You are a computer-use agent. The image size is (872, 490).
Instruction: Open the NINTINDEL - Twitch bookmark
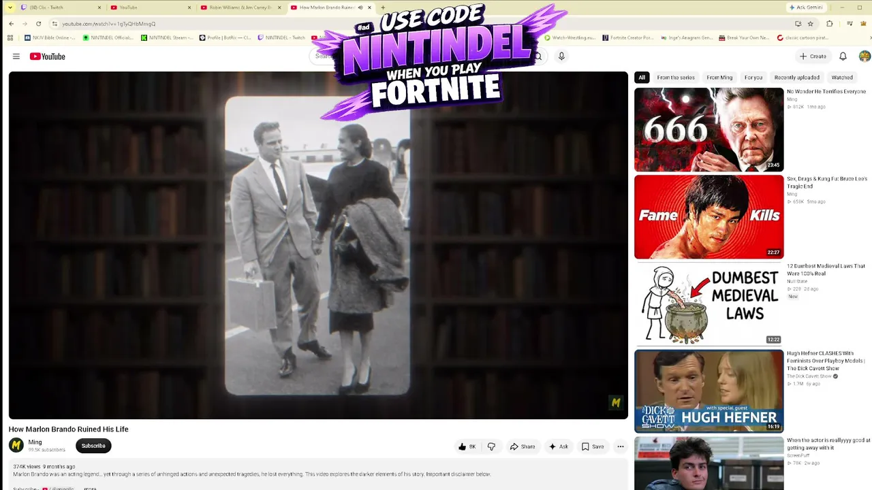[281, 38]
